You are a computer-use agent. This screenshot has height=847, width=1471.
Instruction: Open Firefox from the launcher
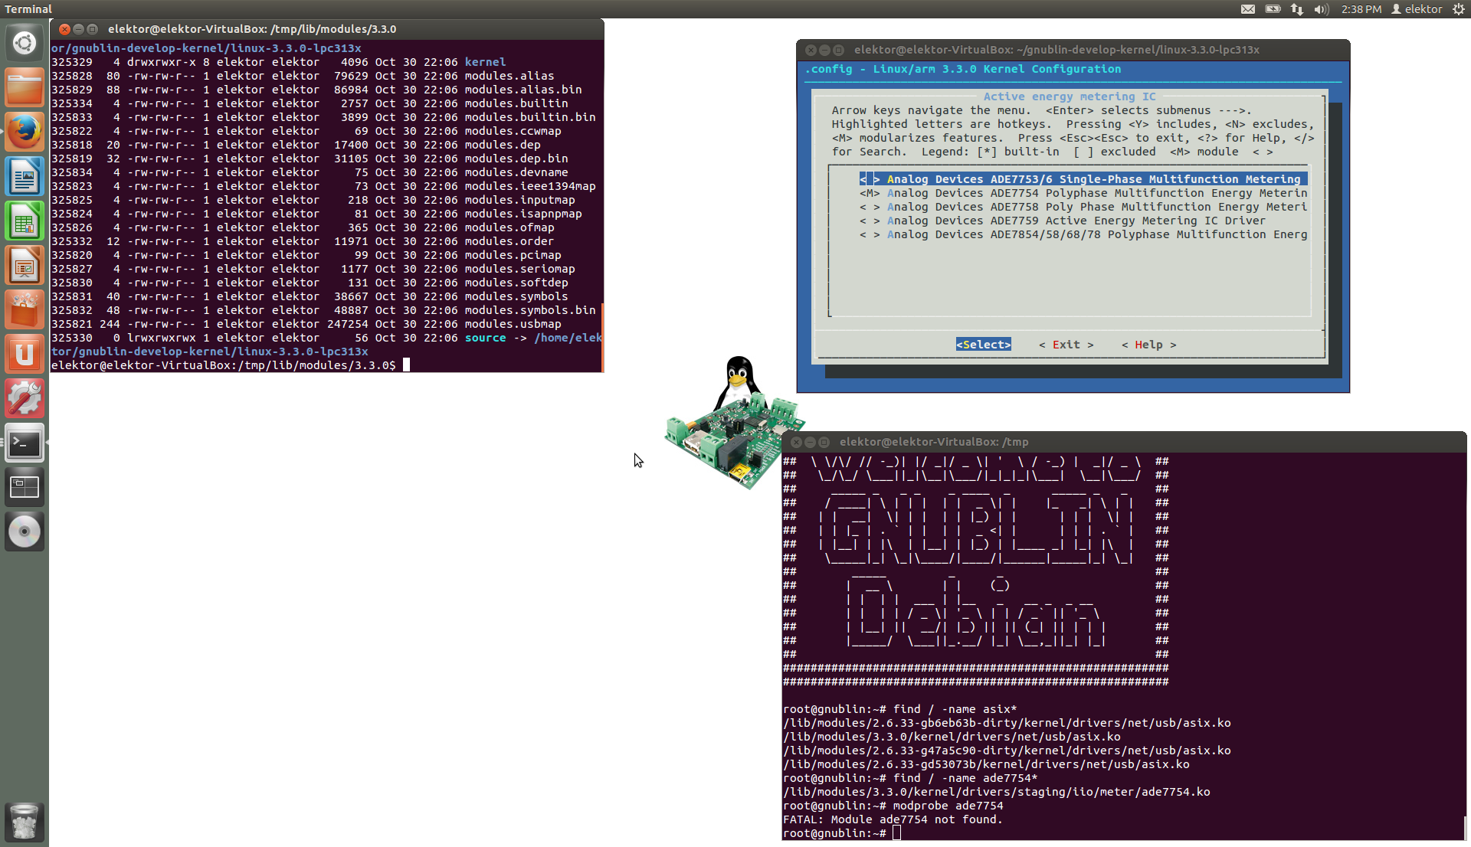pos(25,132)
